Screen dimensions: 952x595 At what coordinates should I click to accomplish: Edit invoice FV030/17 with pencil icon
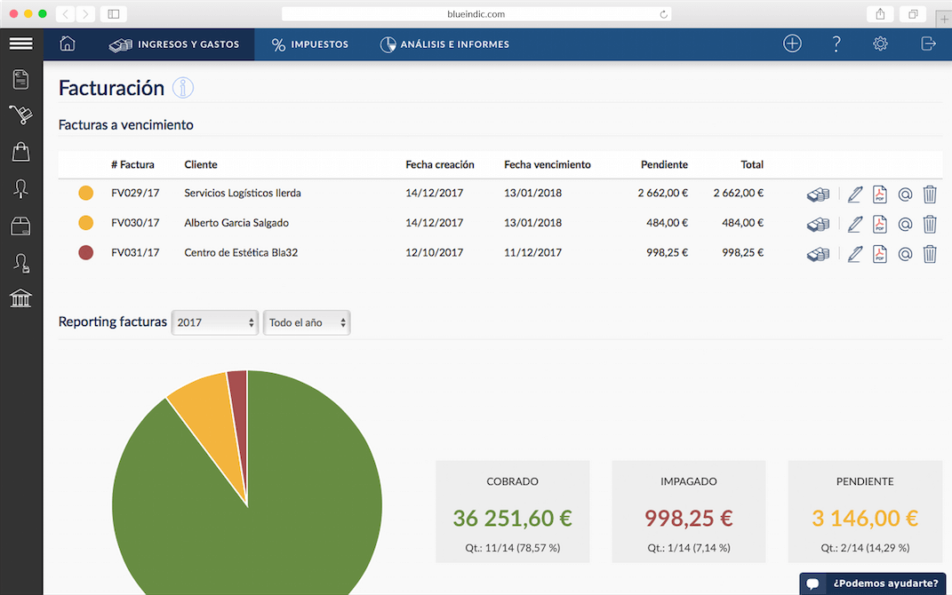coord(855,224)
